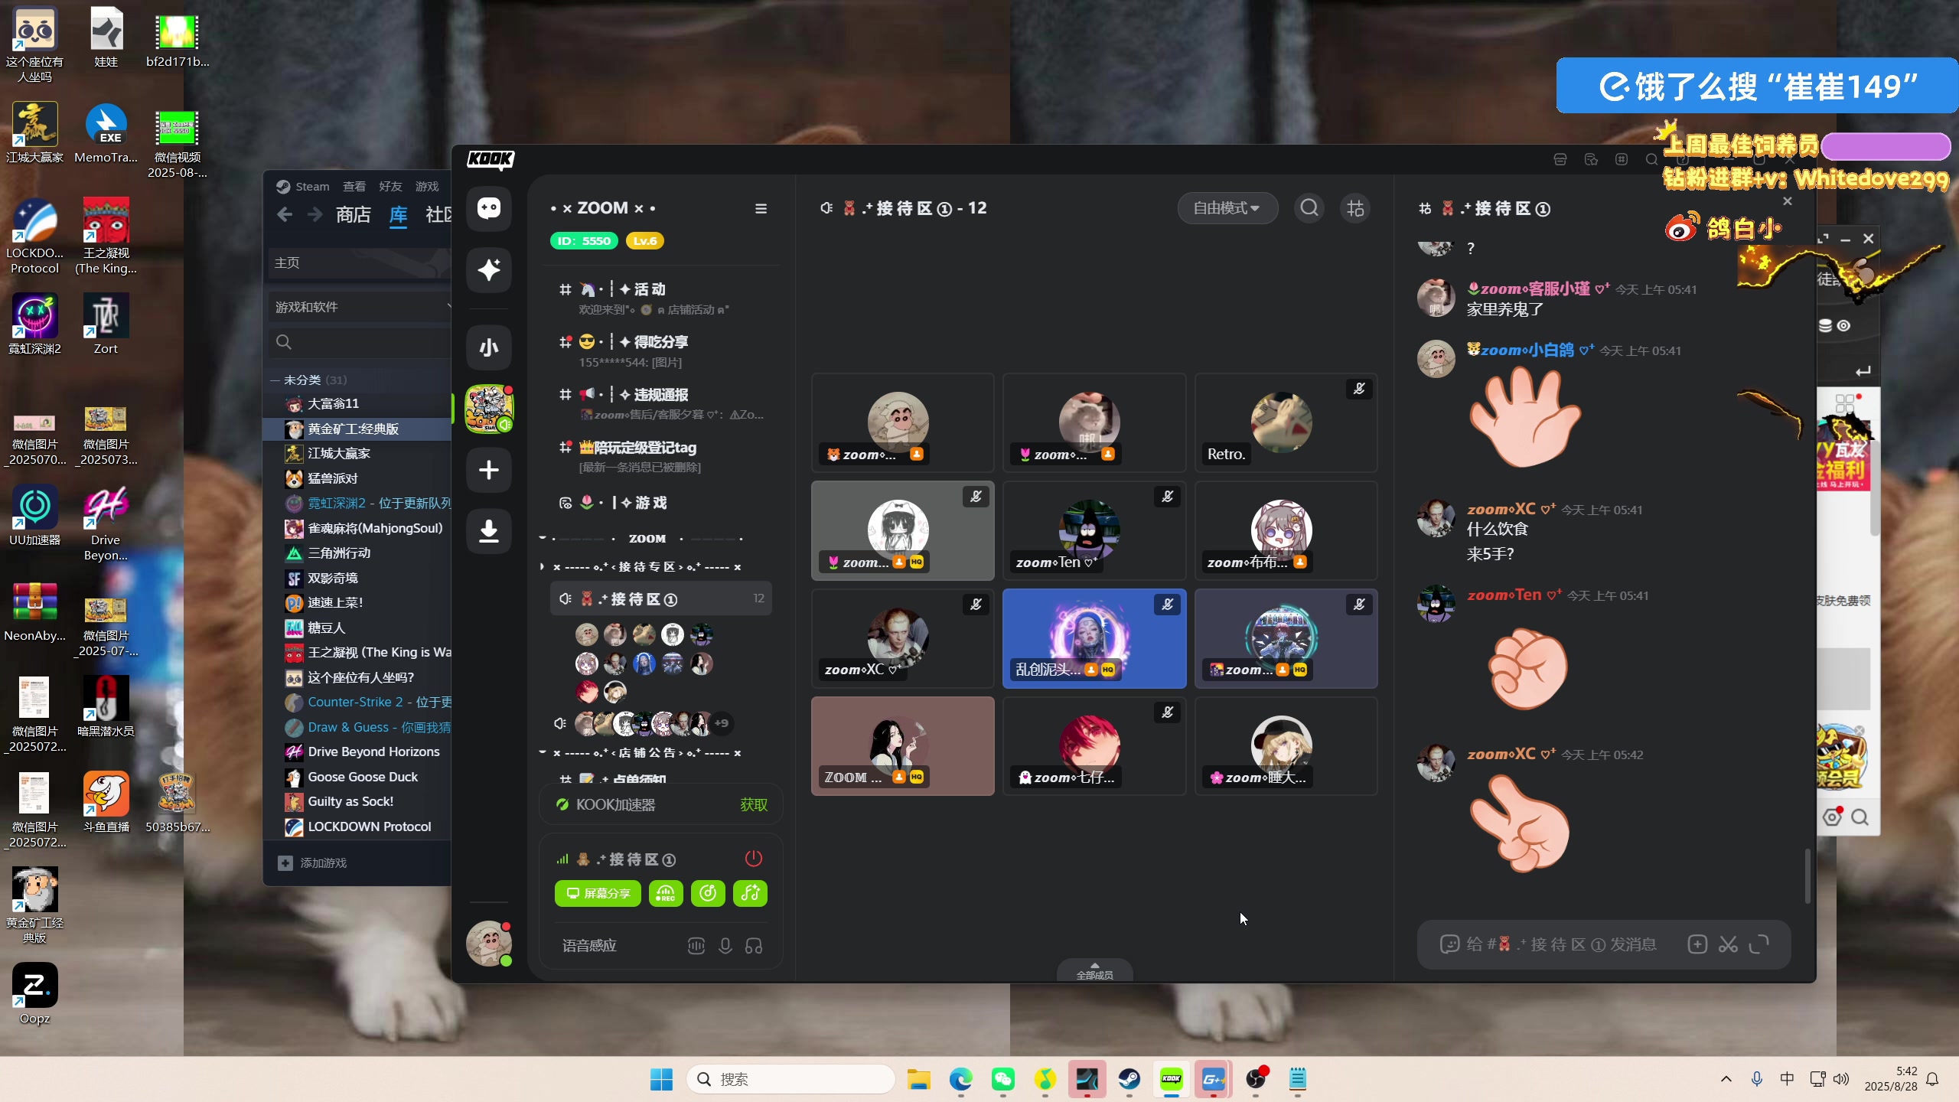Open search in voice channel header
The image size is (1959, 1102).
click(1309, 208)
